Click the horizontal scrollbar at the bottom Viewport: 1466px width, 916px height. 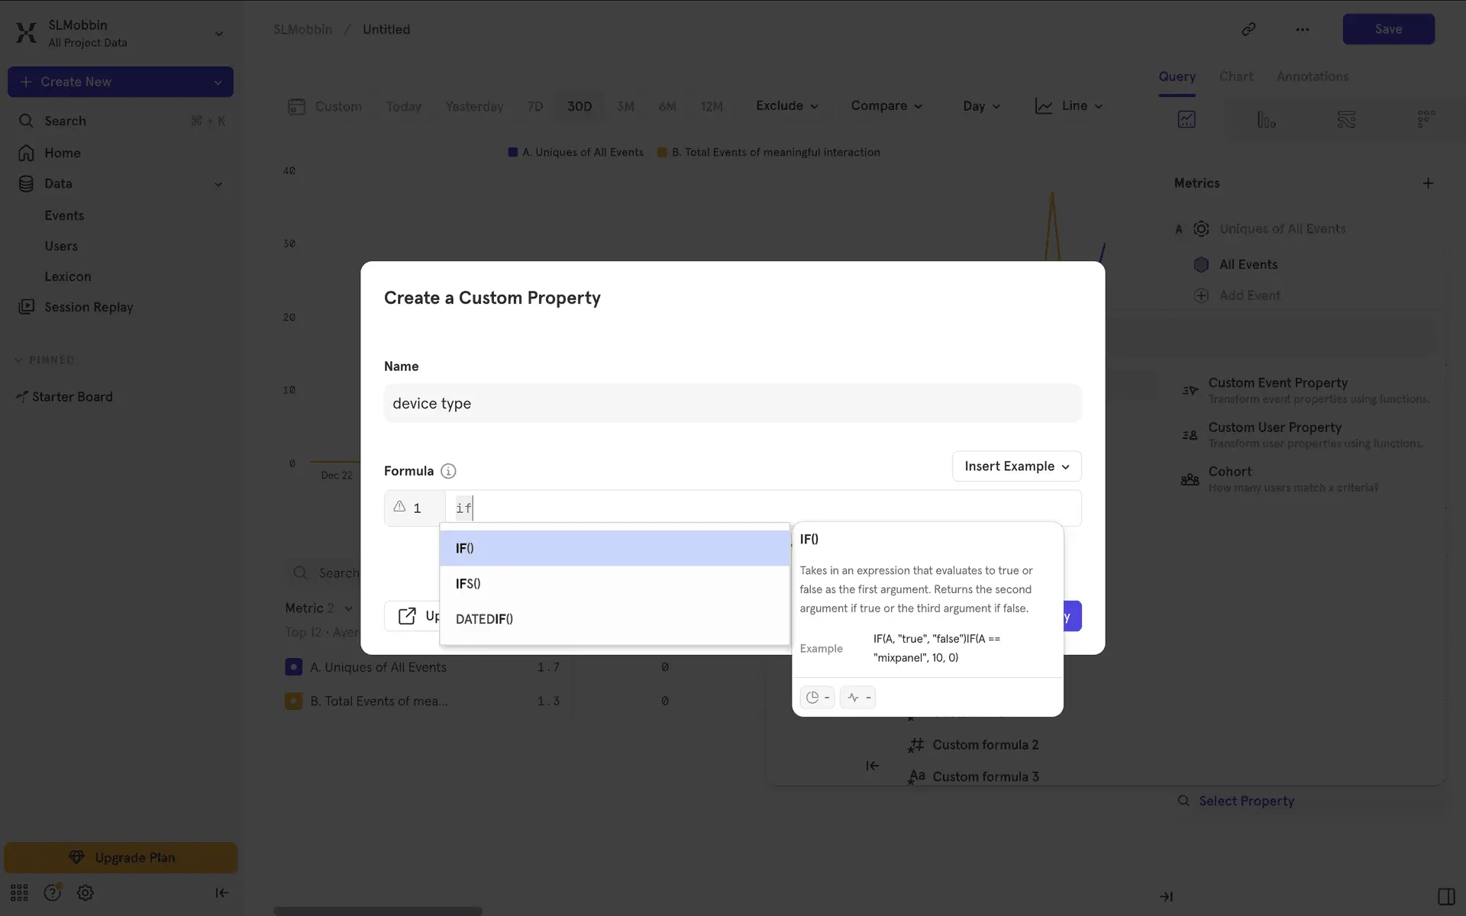click(378, 911)
